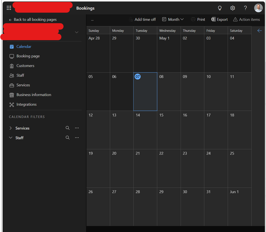Open Action items
This screenshot has height=232, width=266.
[x=247, y=19]
